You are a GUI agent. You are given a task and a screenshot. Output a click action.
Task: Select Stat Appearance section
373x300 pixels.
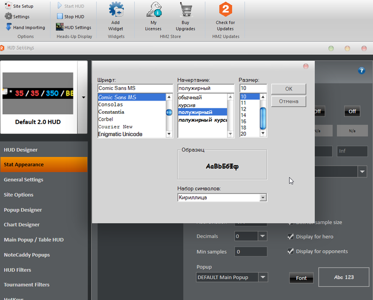point(44,164)
